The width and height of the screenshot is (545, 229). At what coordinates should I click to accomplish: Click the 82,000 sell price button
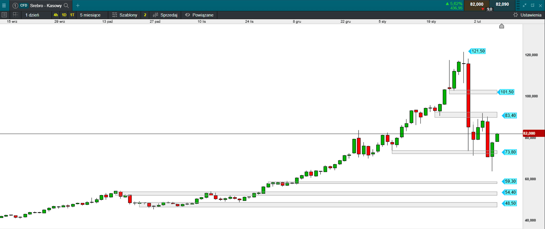477,4
